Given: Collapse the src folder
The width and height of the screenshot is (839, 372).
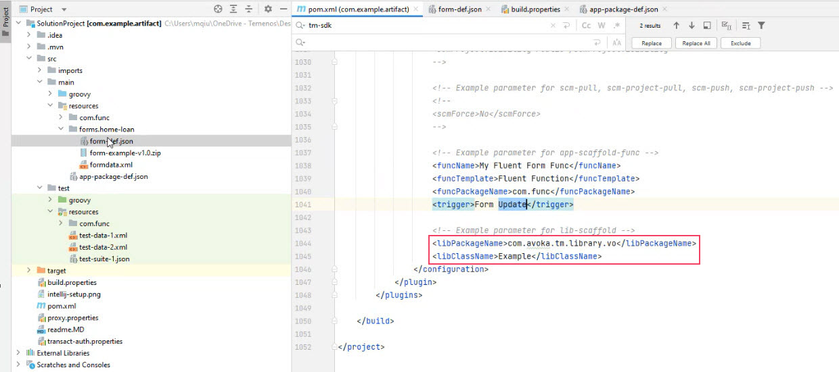Looking at the screenshot, I should (x=29, y=59).
